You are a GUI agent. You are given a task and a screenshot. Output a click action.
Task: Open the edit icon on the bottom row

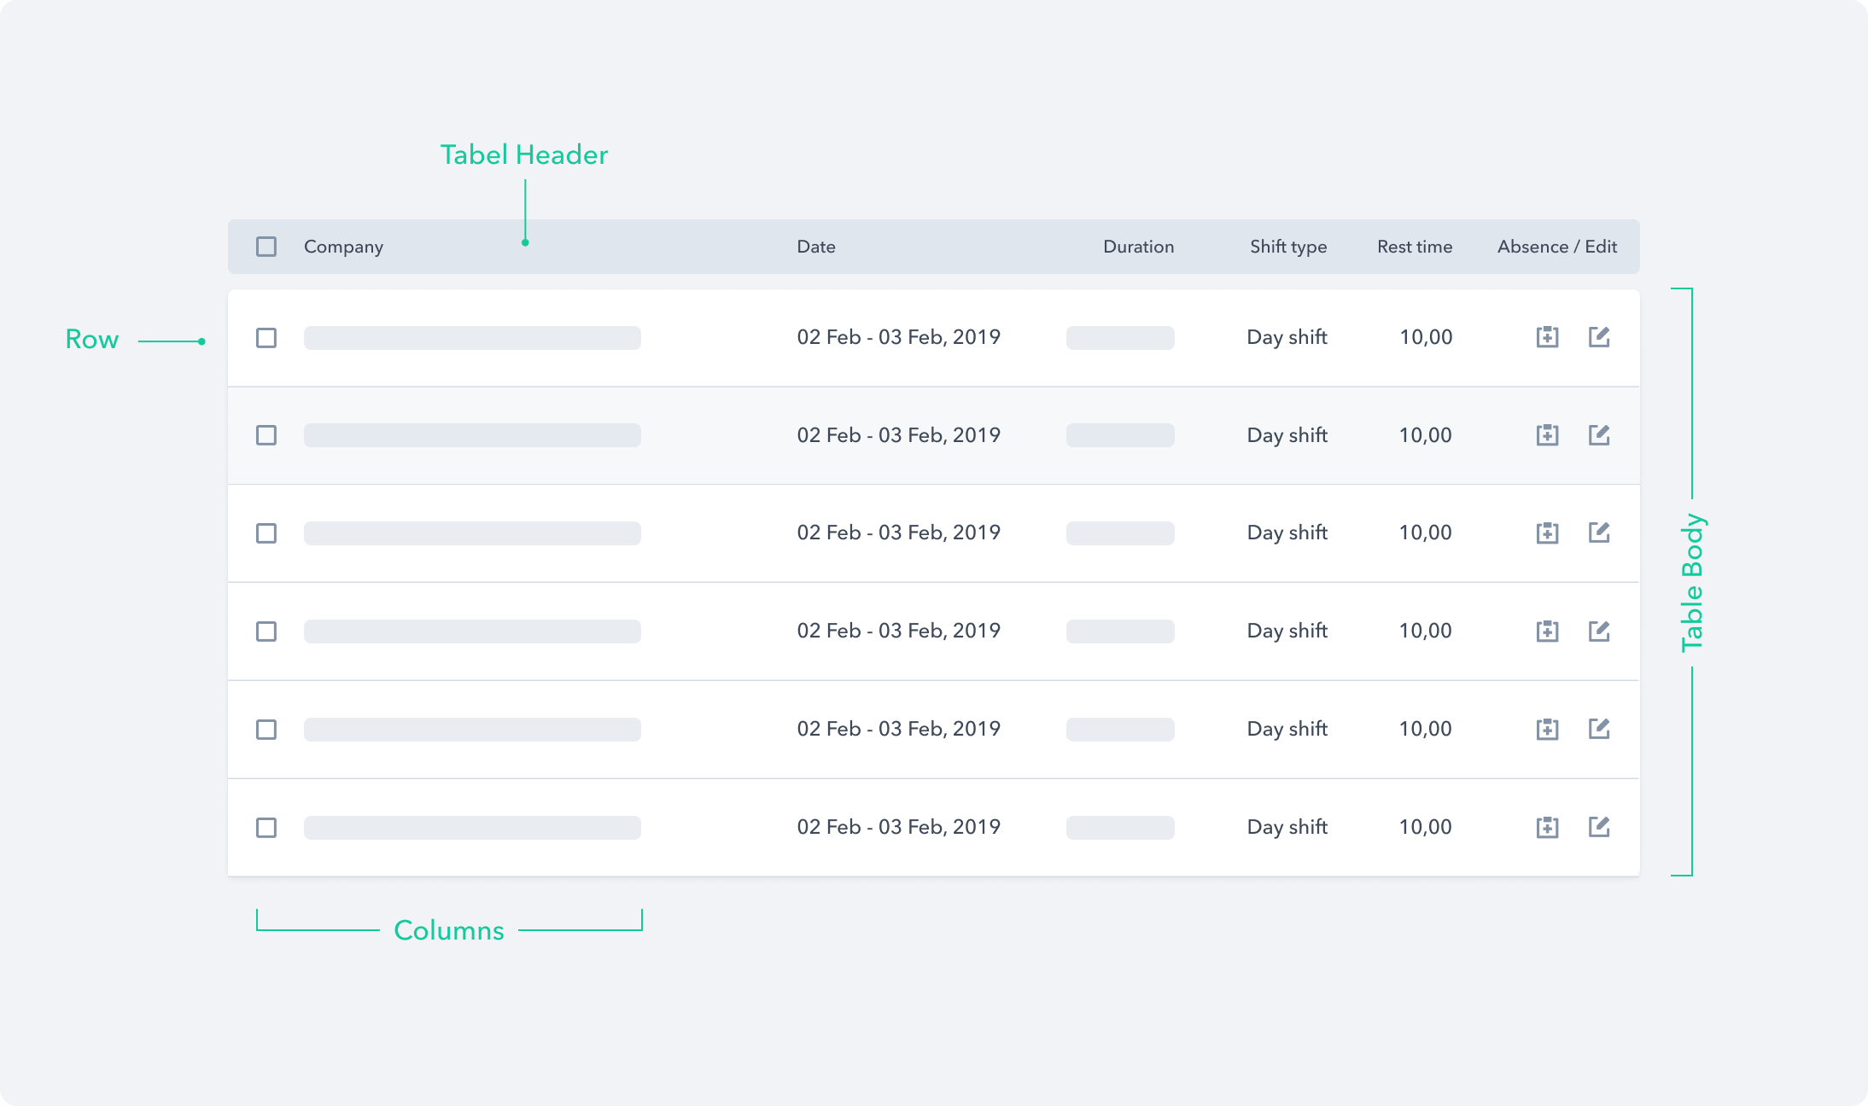1600,826
